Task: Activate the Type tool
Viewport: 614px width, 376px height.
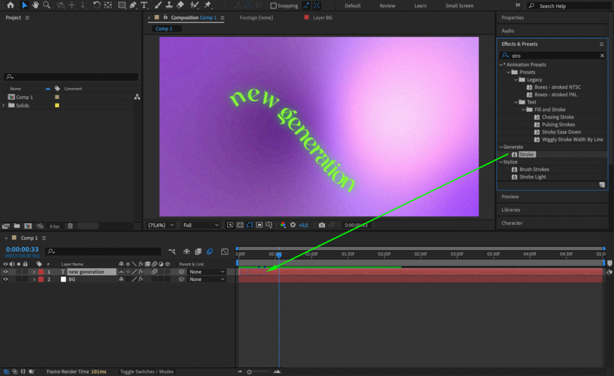Action: pos(143,5)
